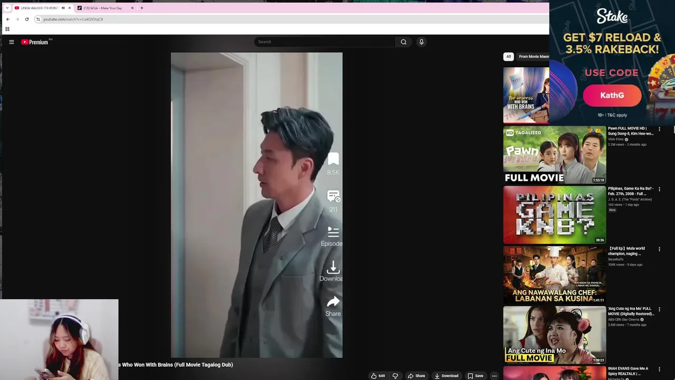Start voice search with the microphone icon
The height and width of the screenshot is (380, 675).
(x=421, y=42)
